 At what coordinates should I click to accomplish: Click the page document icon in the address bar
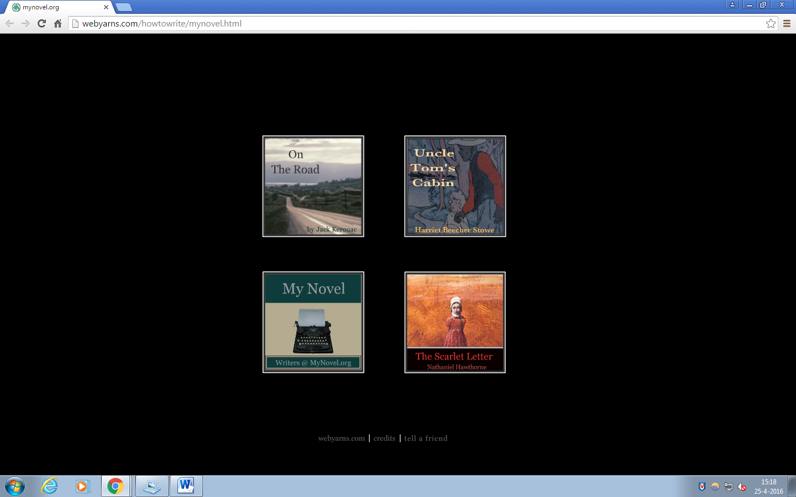coord(75,23)
